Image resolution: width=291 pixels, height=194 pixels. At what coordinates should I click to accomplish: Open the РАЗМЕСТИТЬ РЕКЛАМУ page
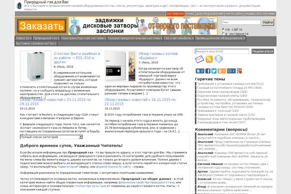point(260,14)
